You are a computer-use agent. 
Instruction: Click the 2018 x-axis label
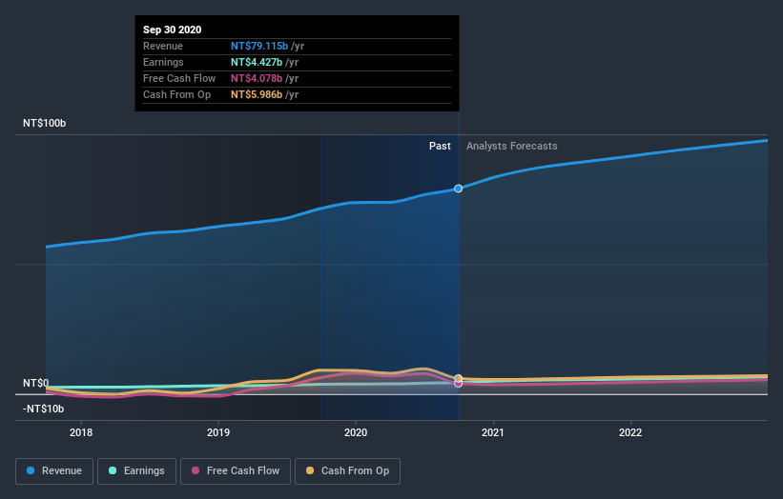tap(81, 432)
